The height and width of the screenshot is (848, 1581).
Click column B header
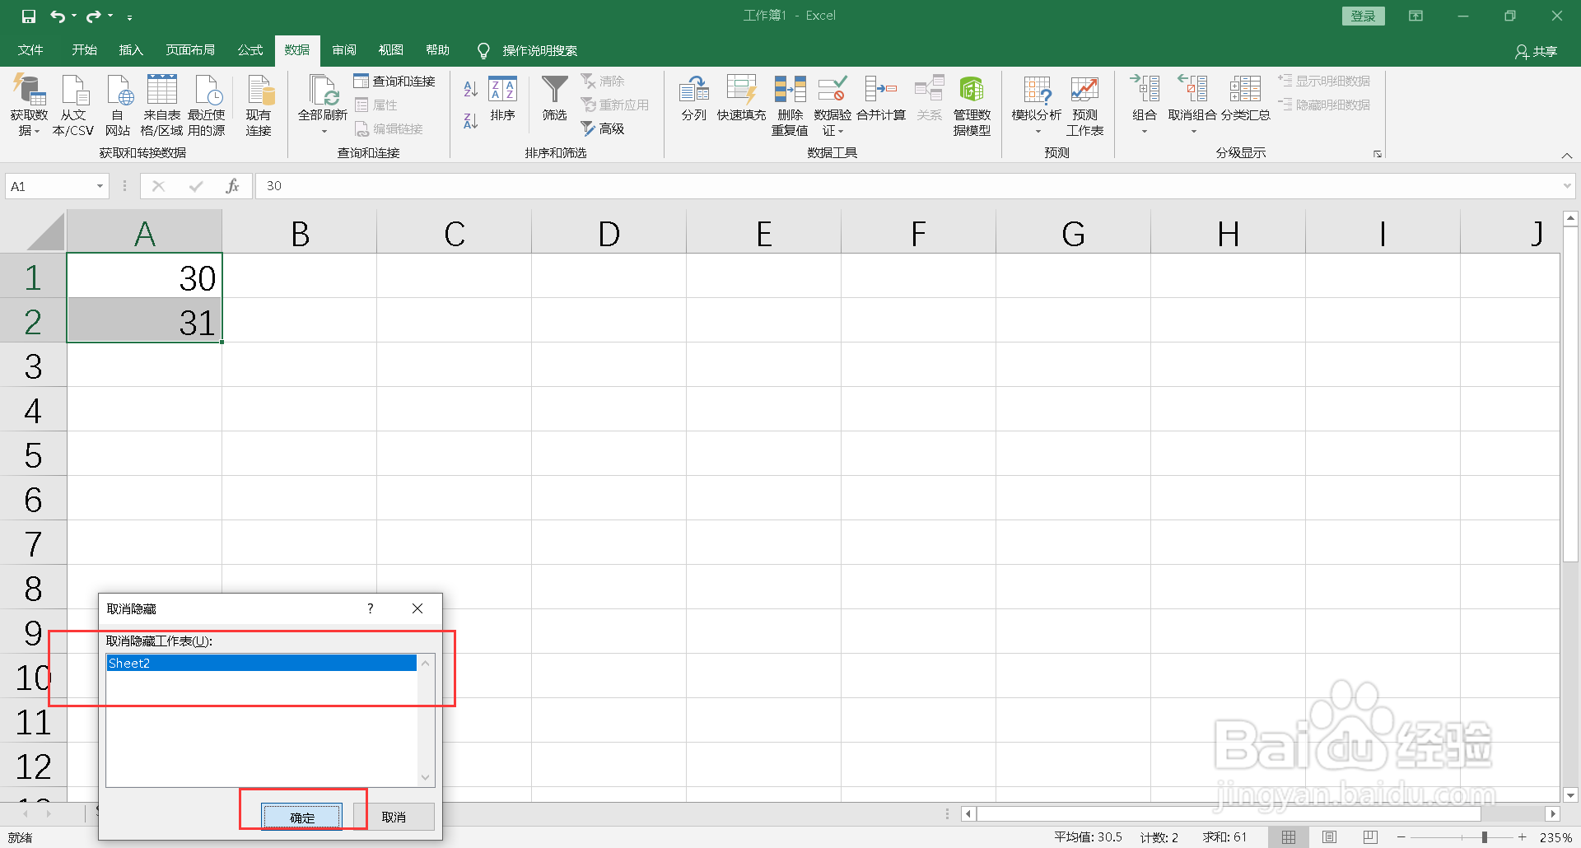[300, 233]
